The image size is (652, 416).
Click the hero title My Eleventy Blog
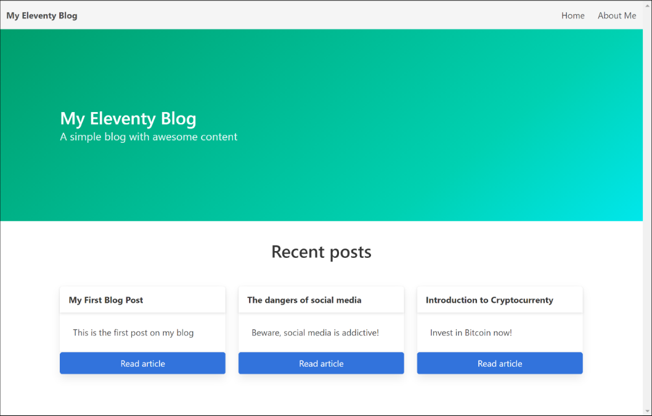tap(128, 118)
